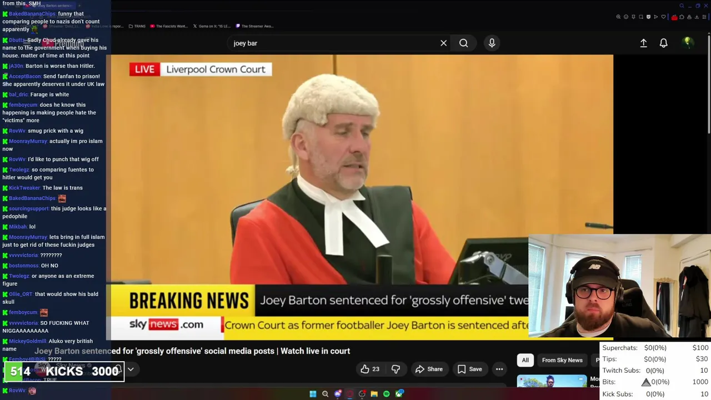The width and height of the screenshot is (711, 400).
Task: Dislike the video with thumbs down
Action: tap(395, 369)
